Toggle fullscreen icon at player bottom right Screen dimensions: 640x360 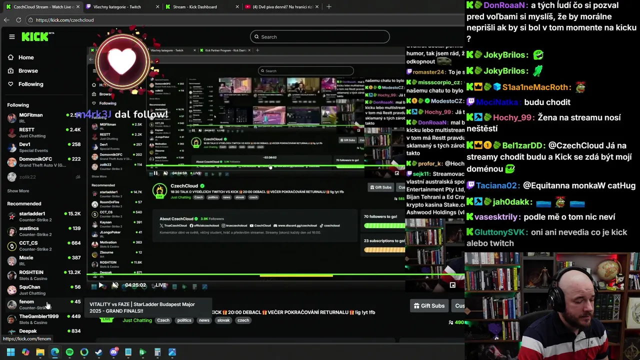tap(452, 285)
